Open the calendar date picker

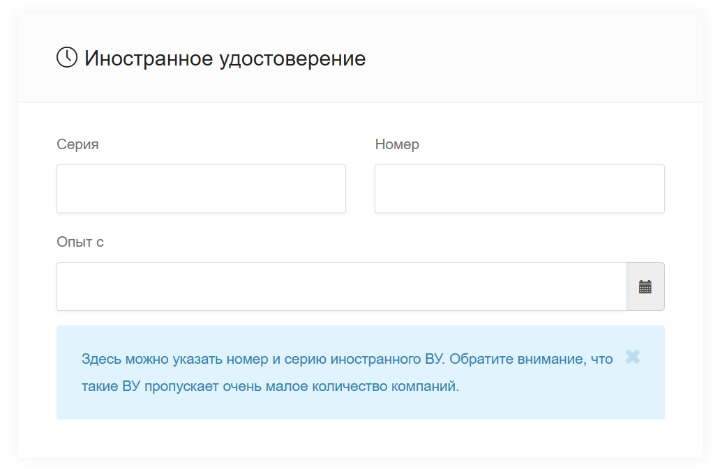[645, 286]
